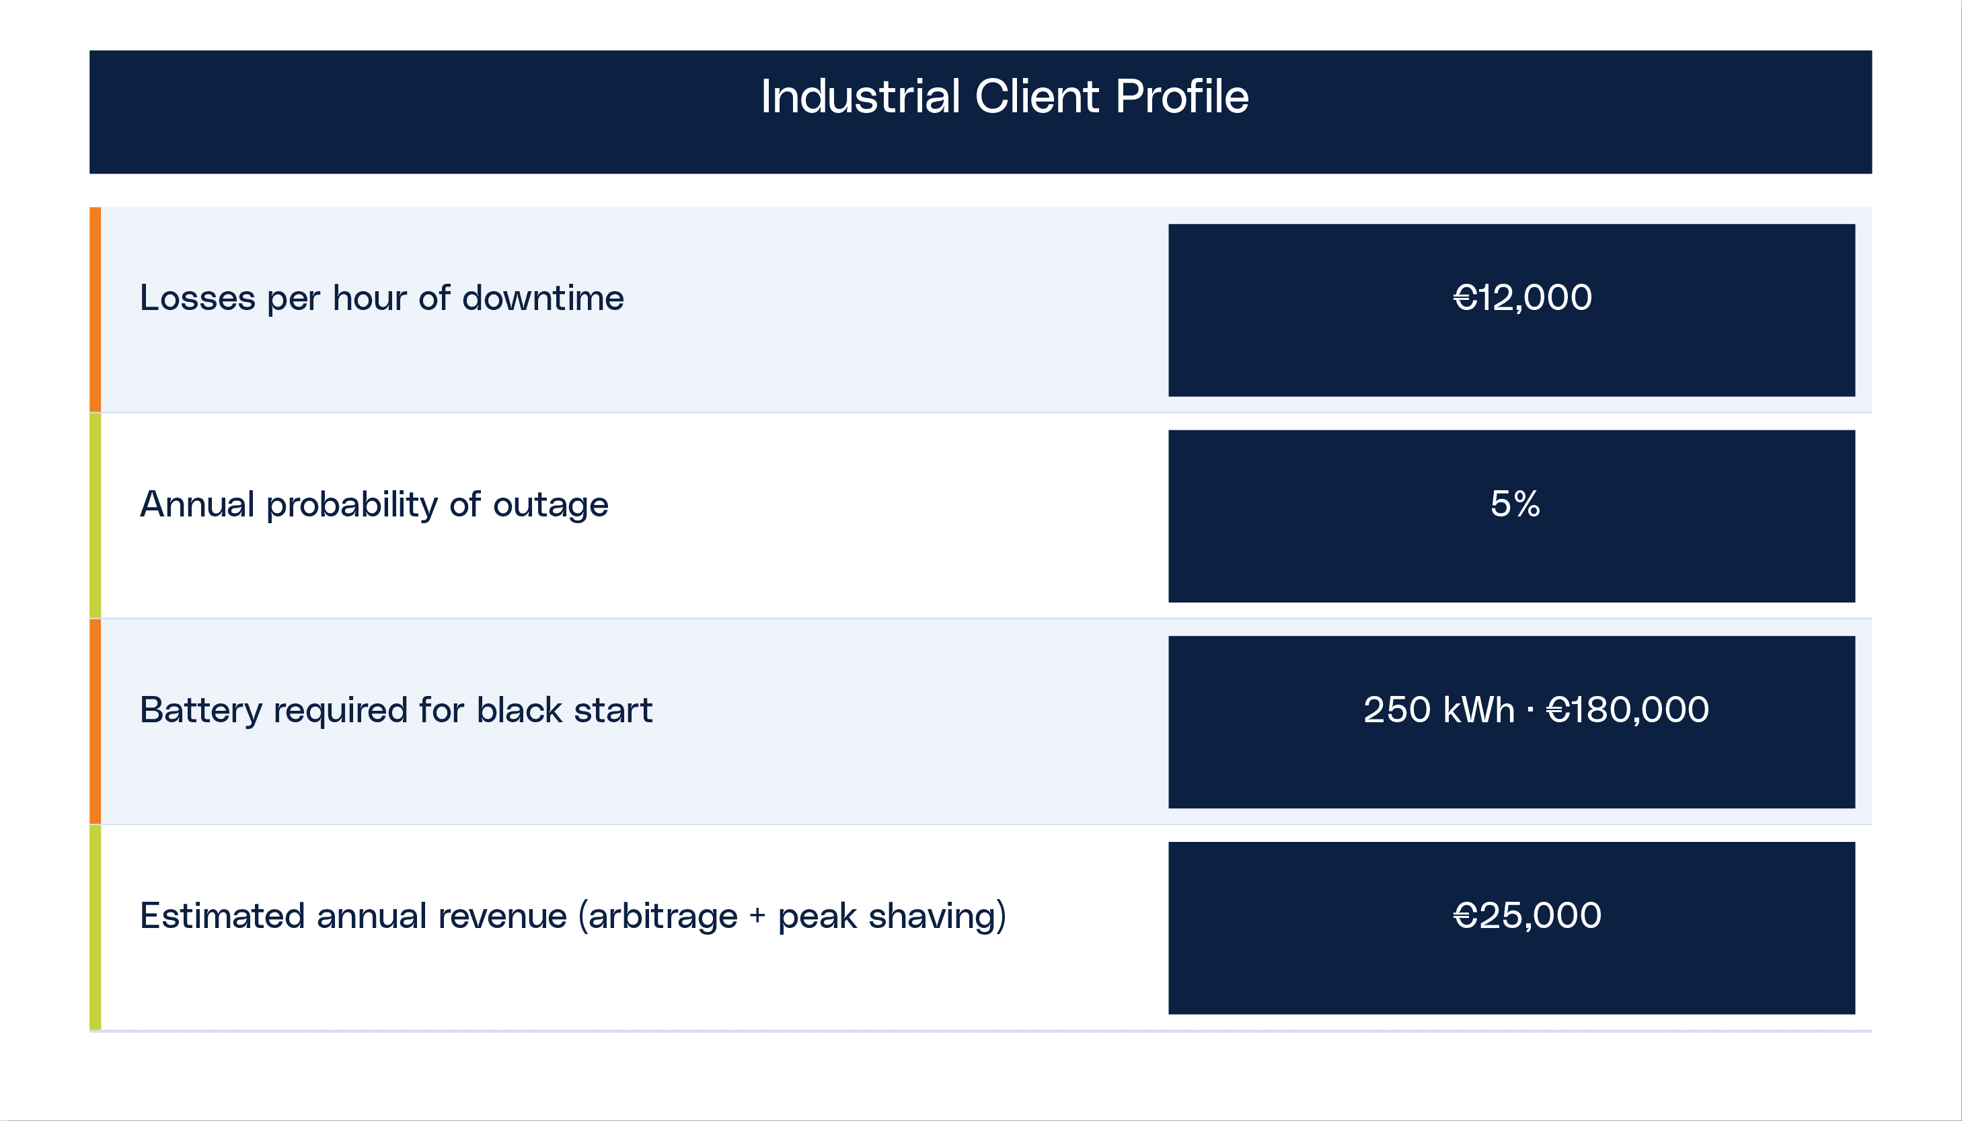The height and width of the screenshot is (1121, 1962).
Task: Click the €180,000 battery cost figure
Action: [x=1627, y=710]
